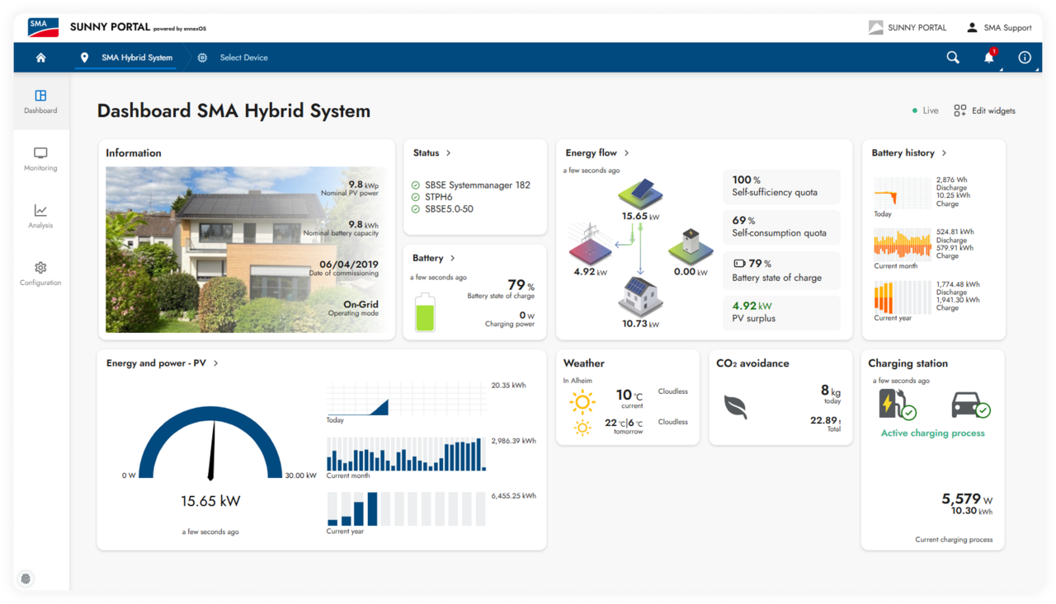
Task: Click the Edit widgets button
Action: [984, 110]
